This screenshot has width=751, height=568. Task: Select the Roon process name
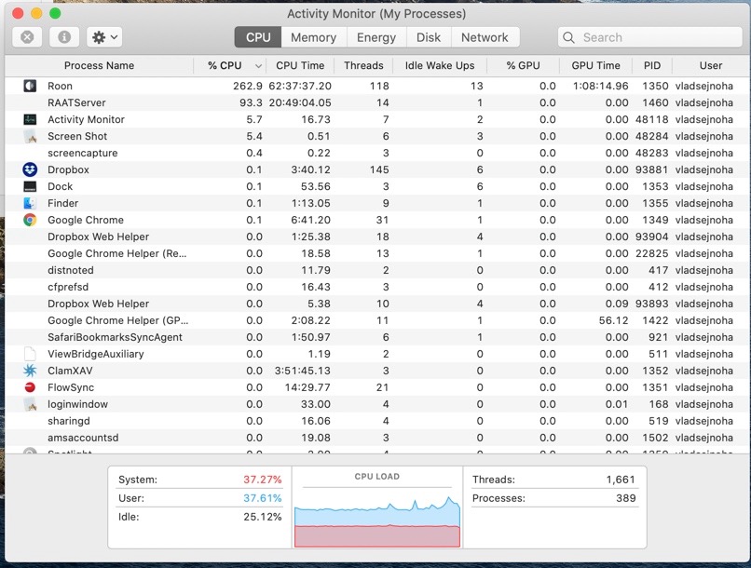pos(60,87)
